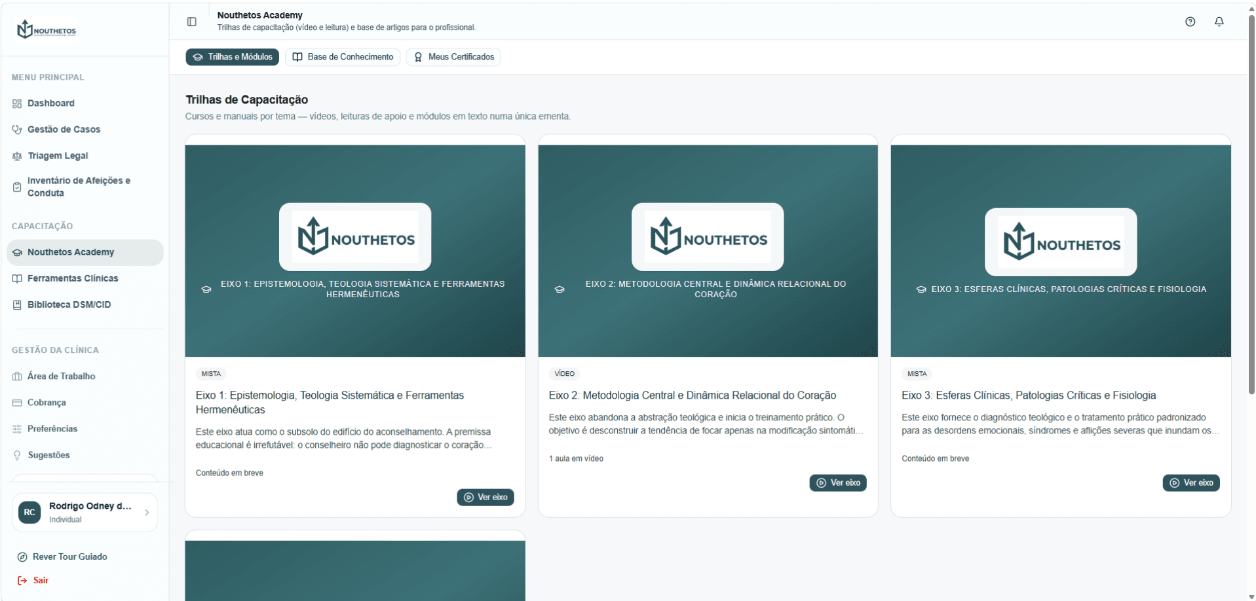Click the Sugestões lightbulb icon

[x=17, y=455]
